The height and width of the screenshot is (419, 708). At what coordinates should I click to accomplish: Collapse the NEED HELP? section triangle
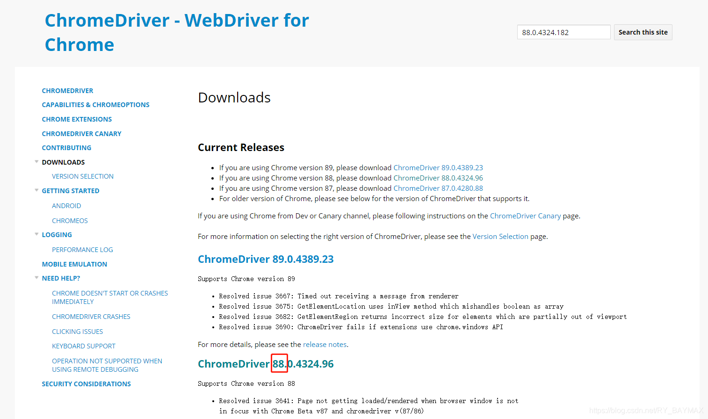(36, 278)
